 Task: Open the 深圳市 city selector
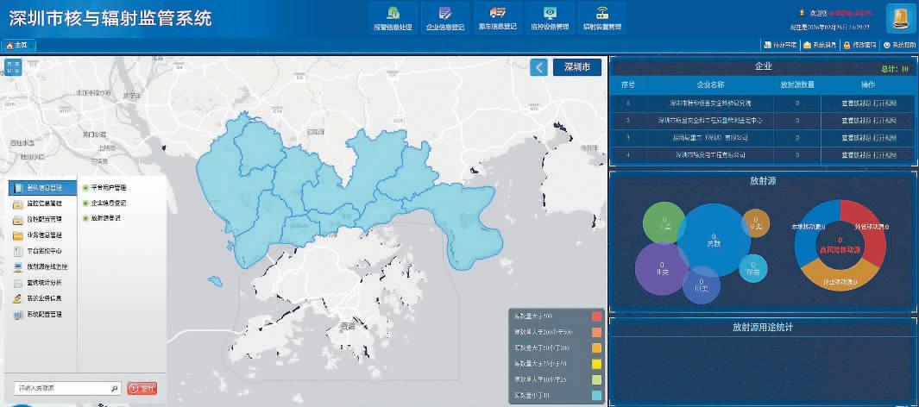tap(576, 67)
